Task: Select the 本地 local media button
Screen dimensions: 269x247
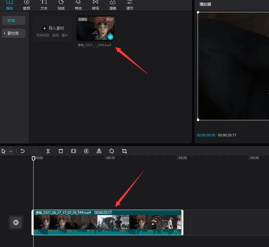Action: point(13,21)
